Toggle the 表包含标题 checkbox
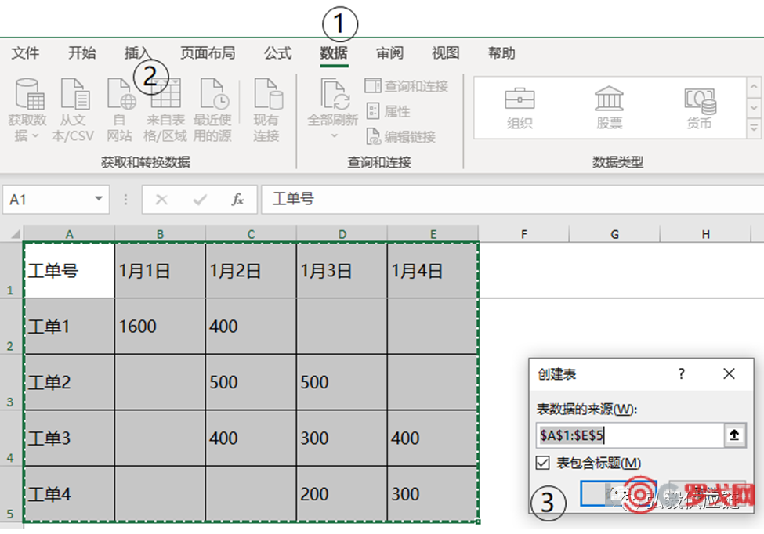 coord(542,463)
